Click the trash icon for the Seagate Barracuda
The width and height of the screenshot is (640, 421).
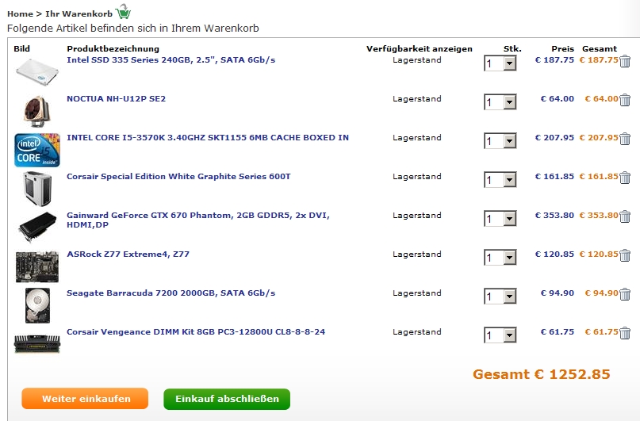coord(625,293)
